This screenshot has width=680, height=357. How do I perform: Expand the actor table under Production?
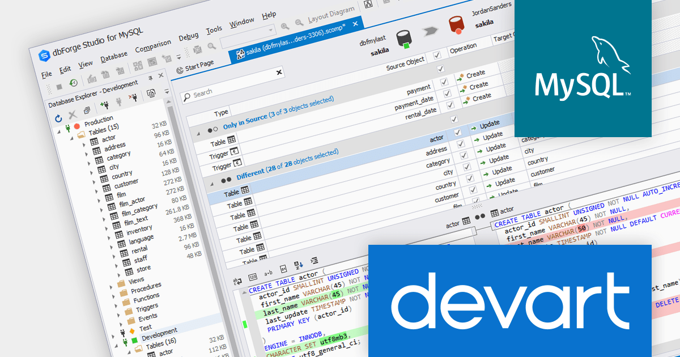coord(84,145)
